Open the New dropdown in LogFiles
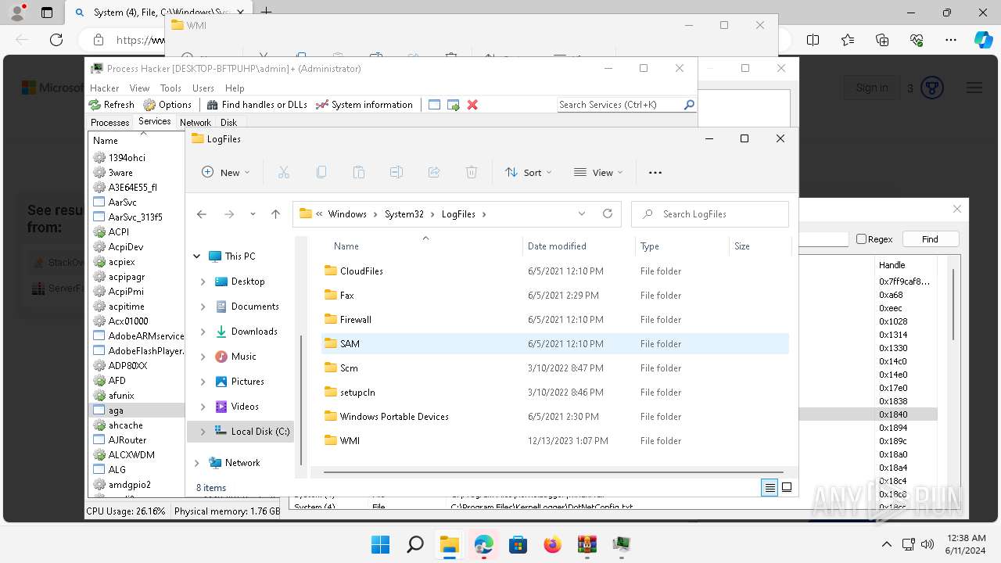1001x563 pixels. tap(226, 172)
